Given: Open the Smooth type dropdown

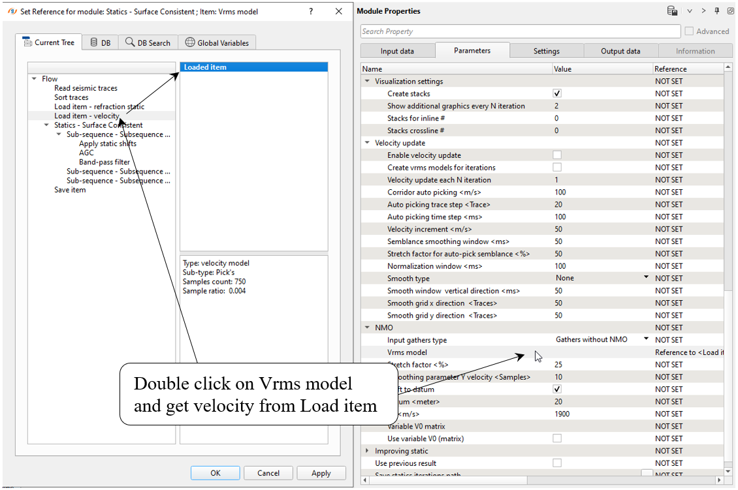Looking at the screenshot, I should (x=646, y=278).
